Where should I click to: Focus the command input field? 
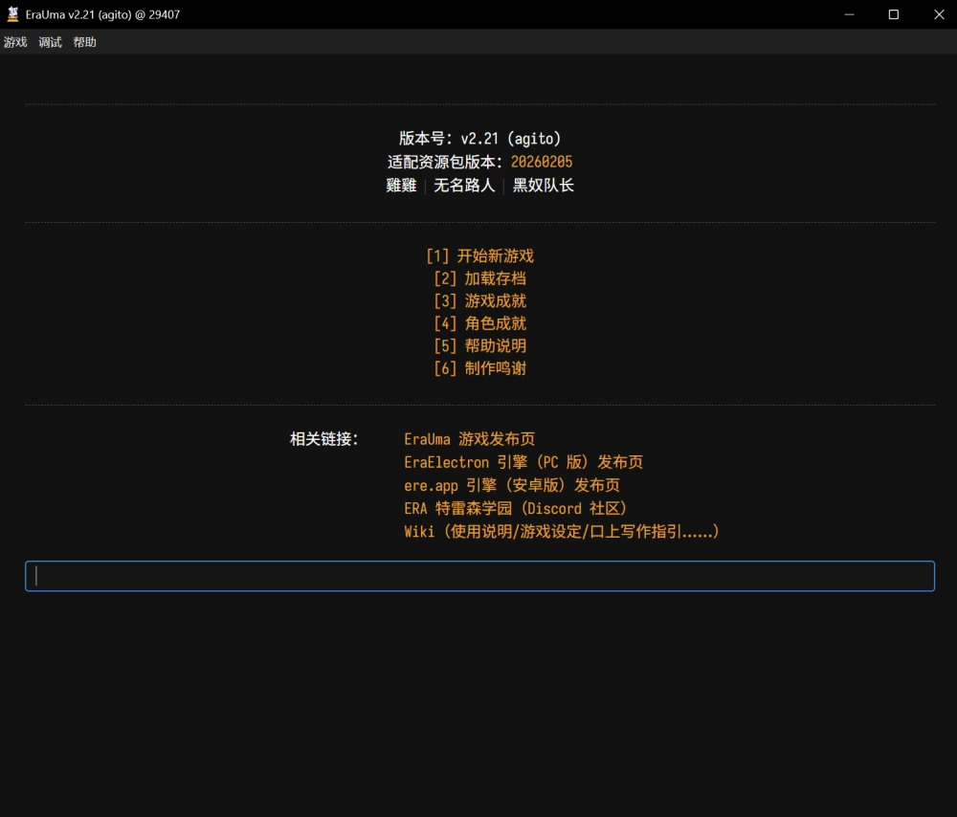[479, 576]
